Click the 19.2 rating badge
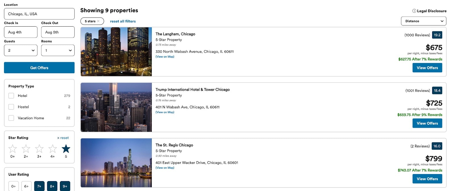Viewport: 454px width, 191px height. click(437, 35)
